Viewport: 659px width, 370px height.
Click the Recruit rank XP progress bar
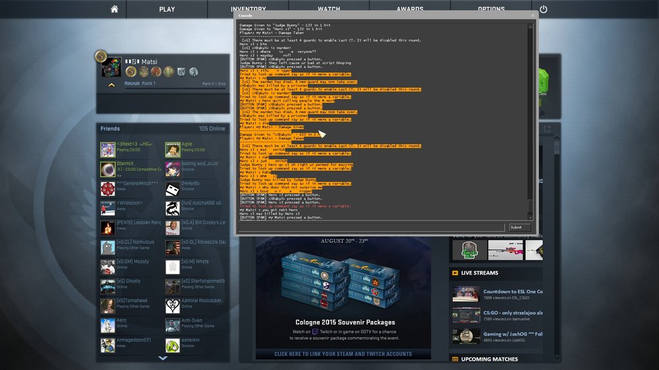point(175,89)
